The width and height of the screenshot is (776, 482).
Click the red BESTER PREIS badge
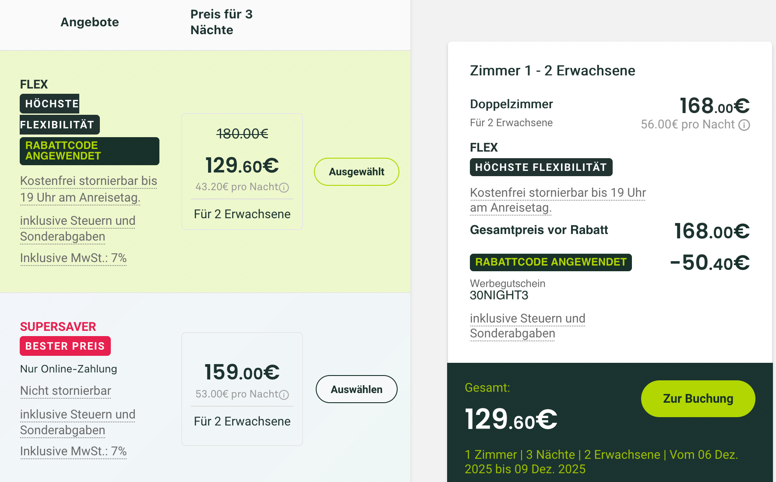(65, 346)
